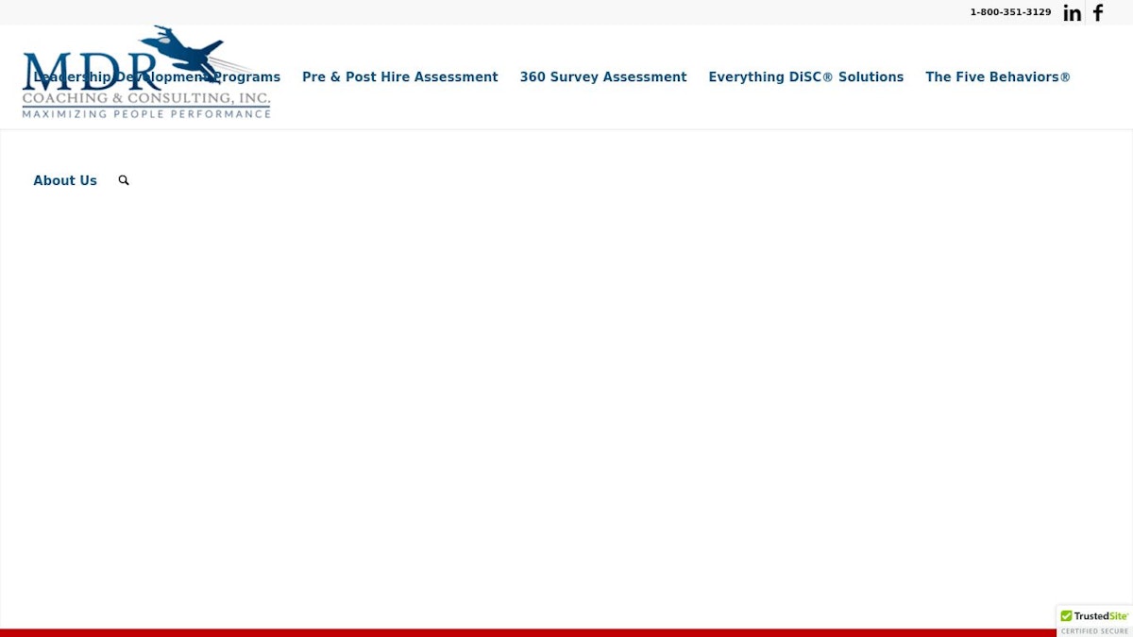Open Everything DiSC® Solutions menu
Image resolution: width=1133 pixels, height=637 pixels.
(x=805, y=77)
